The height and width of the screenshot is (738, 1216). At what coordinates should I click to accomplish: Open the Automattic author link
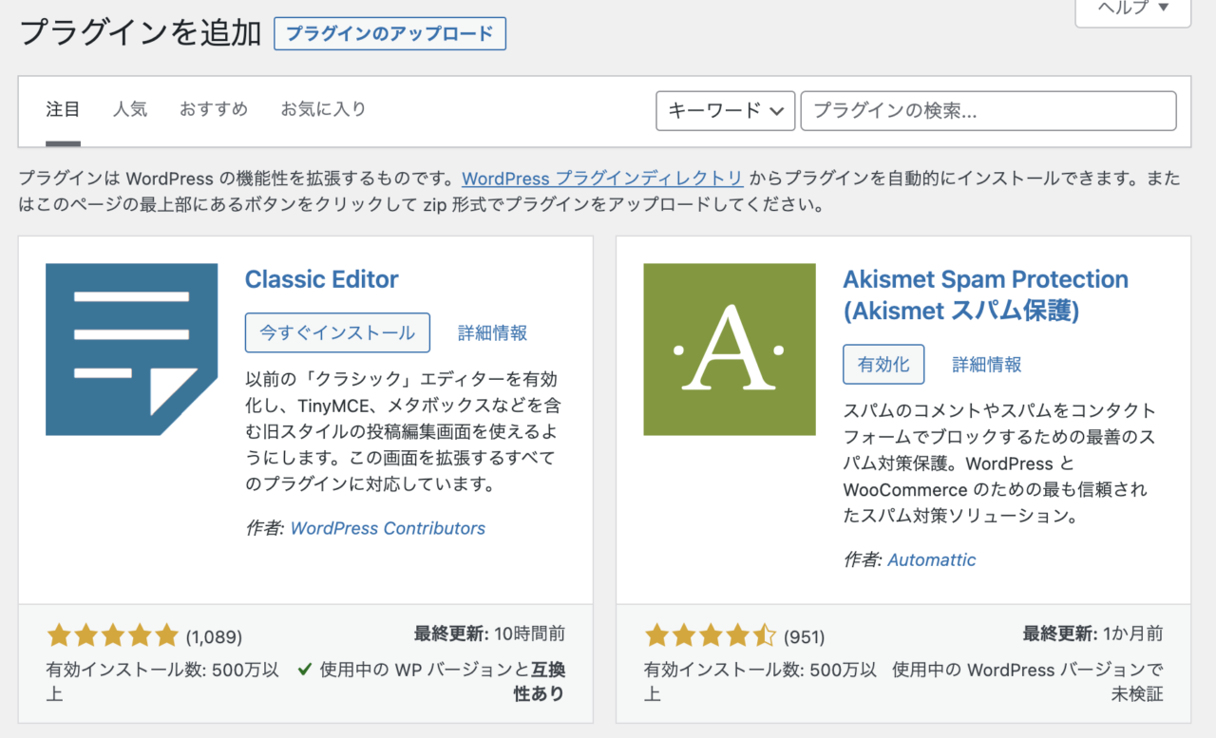point(932,559)
